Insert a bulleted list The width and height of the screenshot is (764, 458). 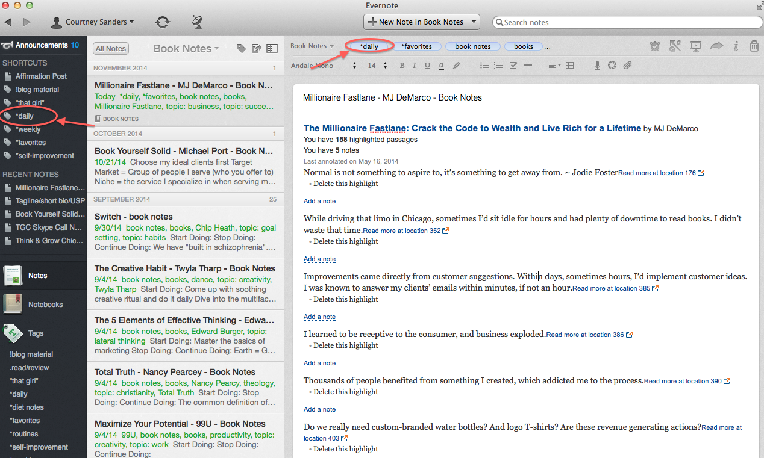click(484, 66)
